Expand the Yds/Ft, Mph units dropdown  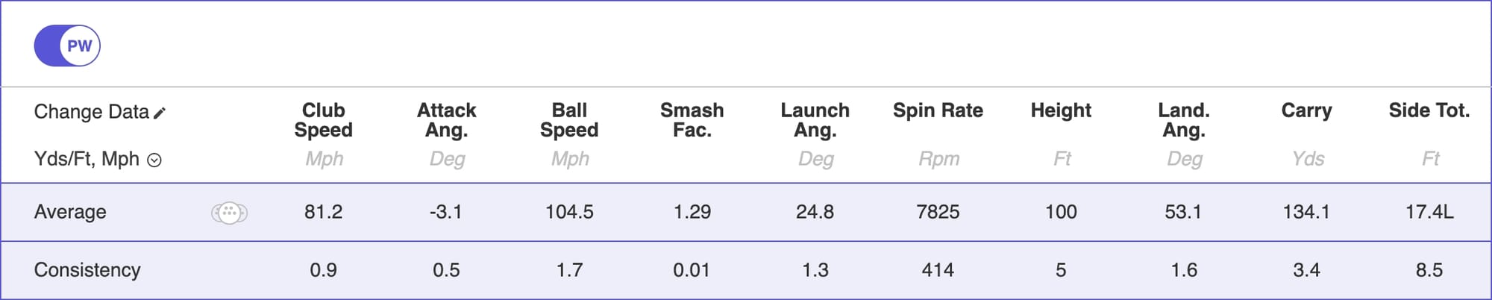click(x=154, y=160)
